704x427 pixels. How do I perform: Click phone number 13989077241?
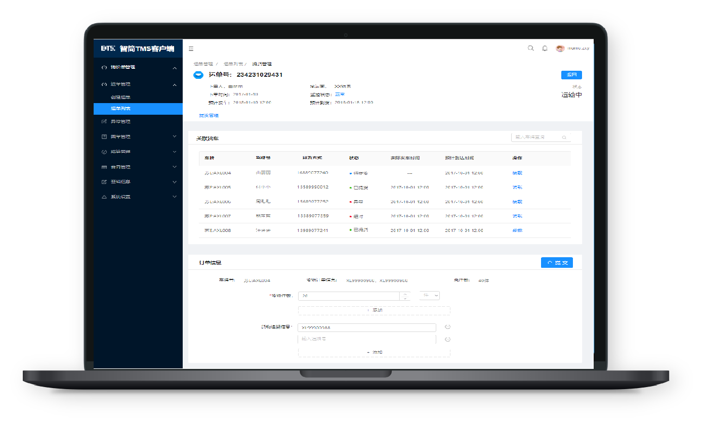[313, 230]
